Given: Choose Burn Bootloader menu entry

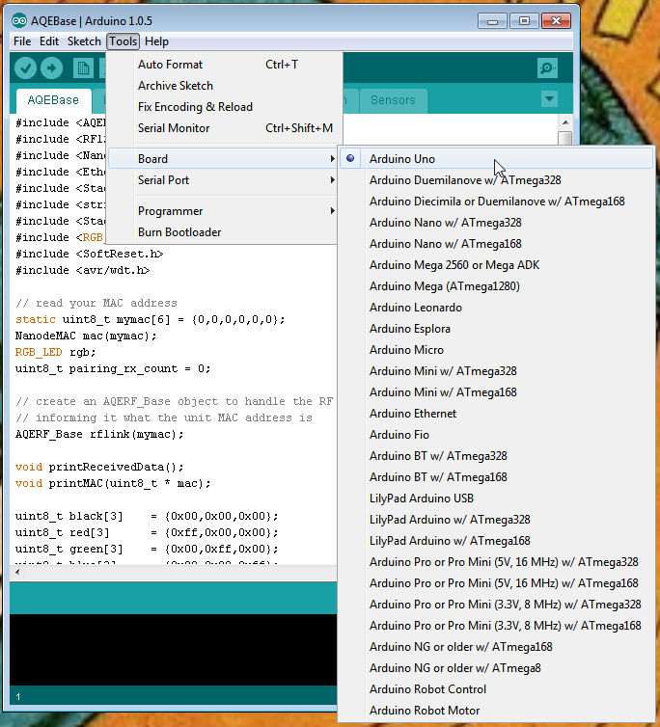Looking at the screenshot, I should [222, 232].
